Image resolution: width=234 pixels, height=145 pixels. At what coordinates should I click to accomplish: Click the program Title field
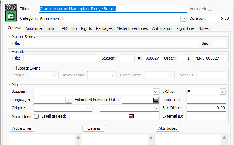(113, 9)
